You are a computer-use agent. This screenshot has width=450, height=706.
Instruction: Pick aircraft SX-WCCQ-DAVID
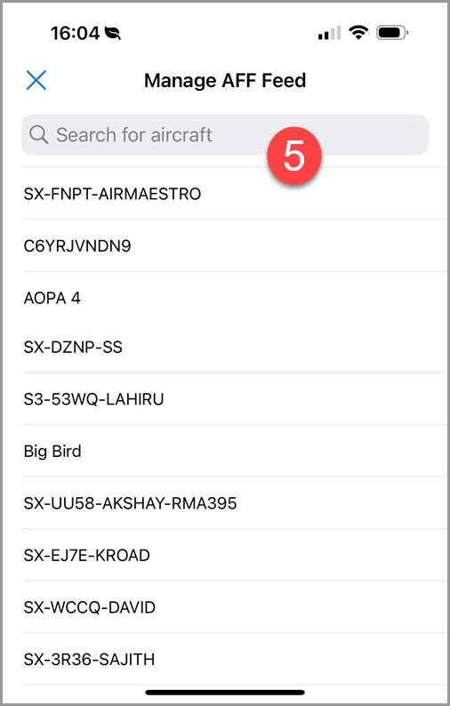(235, 607)
